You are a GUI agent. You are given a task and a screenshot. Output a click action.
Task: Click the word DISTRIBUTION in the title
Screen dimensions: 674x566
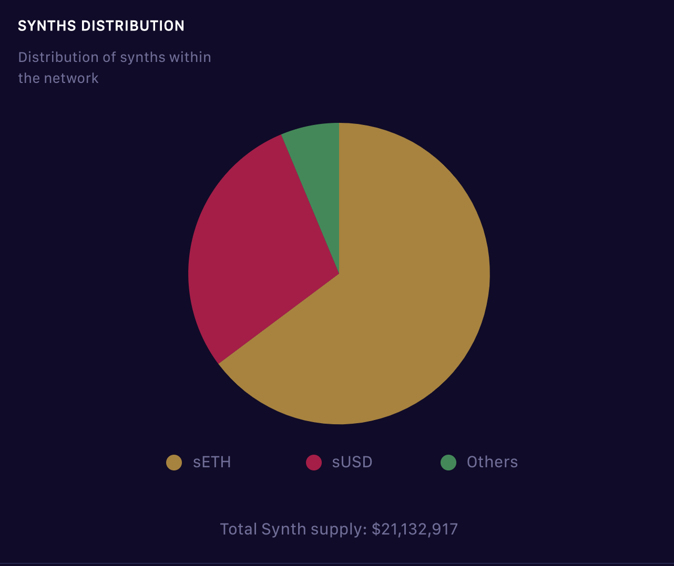pyautogui.click(x=133, y=26)
